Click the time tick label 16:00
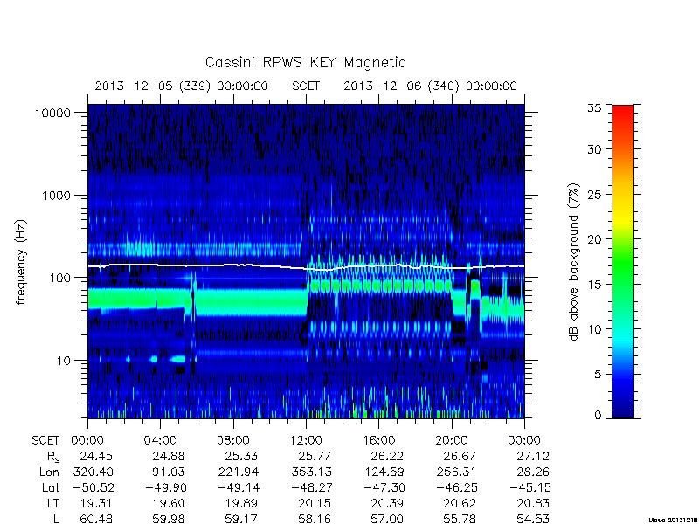 [x=379, y=440]
